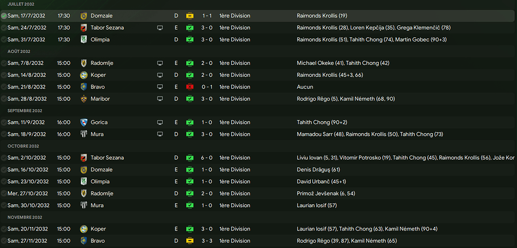517x248 pixels.
Task: Tick the selection circle for the 28/8 Maribor match
Action: tap(5, 99)
